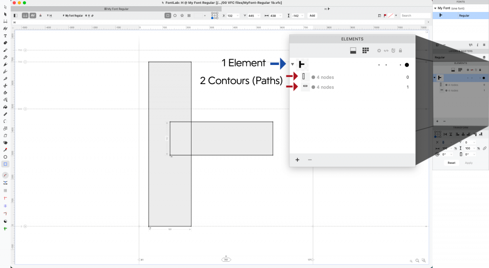489x268 pixels.
Task: Open the Y coordinate 445 dropdown
Action: [x=258, y=16]
